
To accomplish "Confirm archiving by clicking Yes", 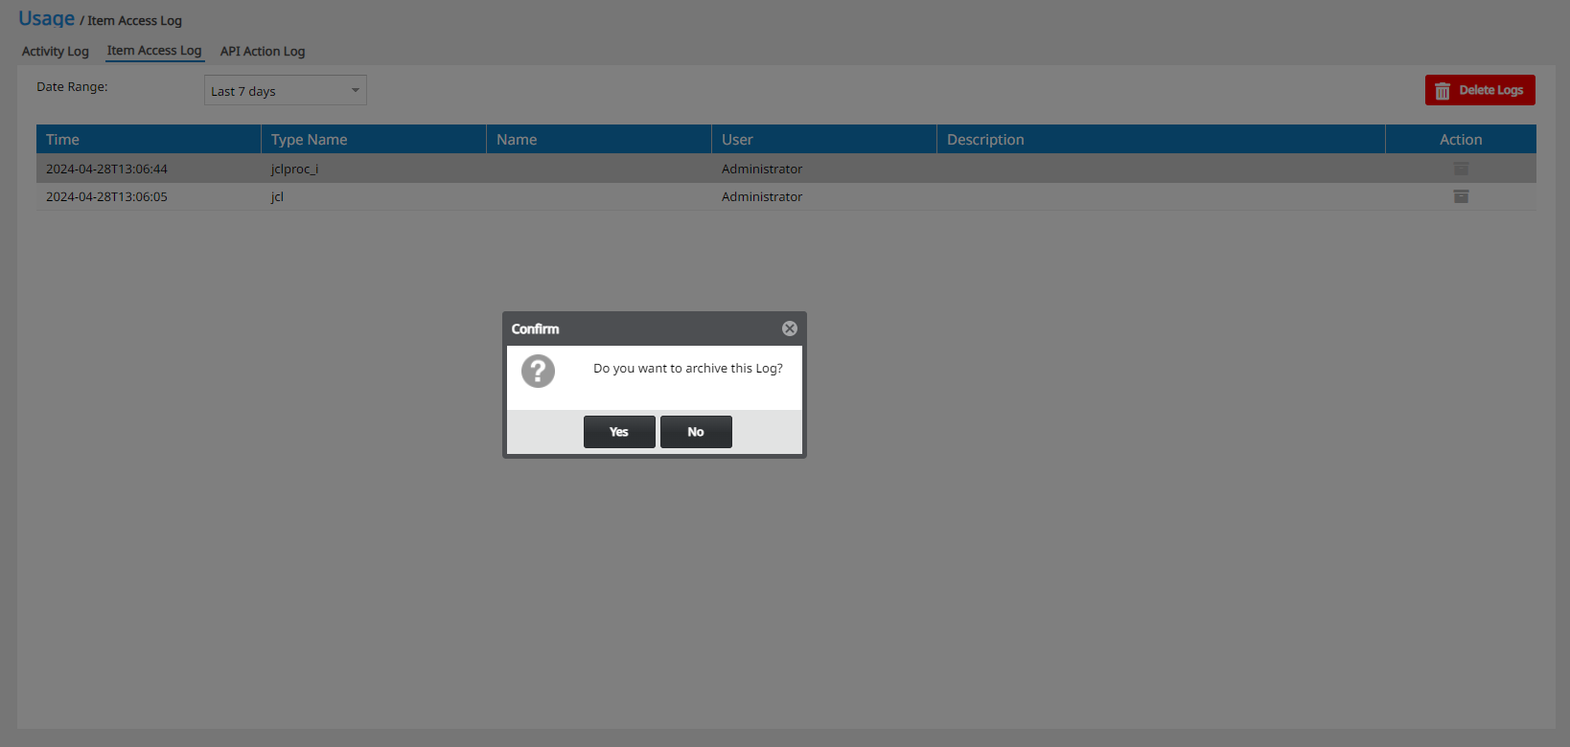I will [x=619, y=432].
